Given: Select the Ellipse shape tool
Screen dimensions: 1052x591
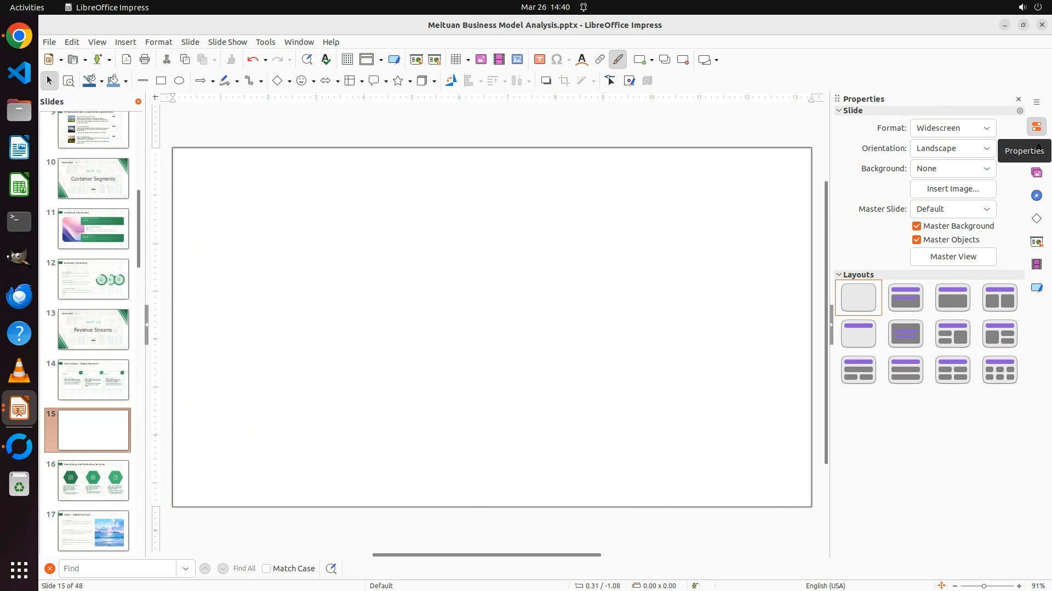Looking at the screenshot, I should tap(179, 80).
